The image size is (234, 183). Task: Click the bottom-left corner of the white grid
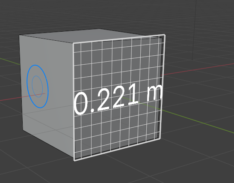[x=74, y=160]
